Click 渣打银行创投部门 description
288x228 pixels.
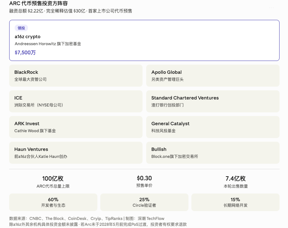pos(168,105)
